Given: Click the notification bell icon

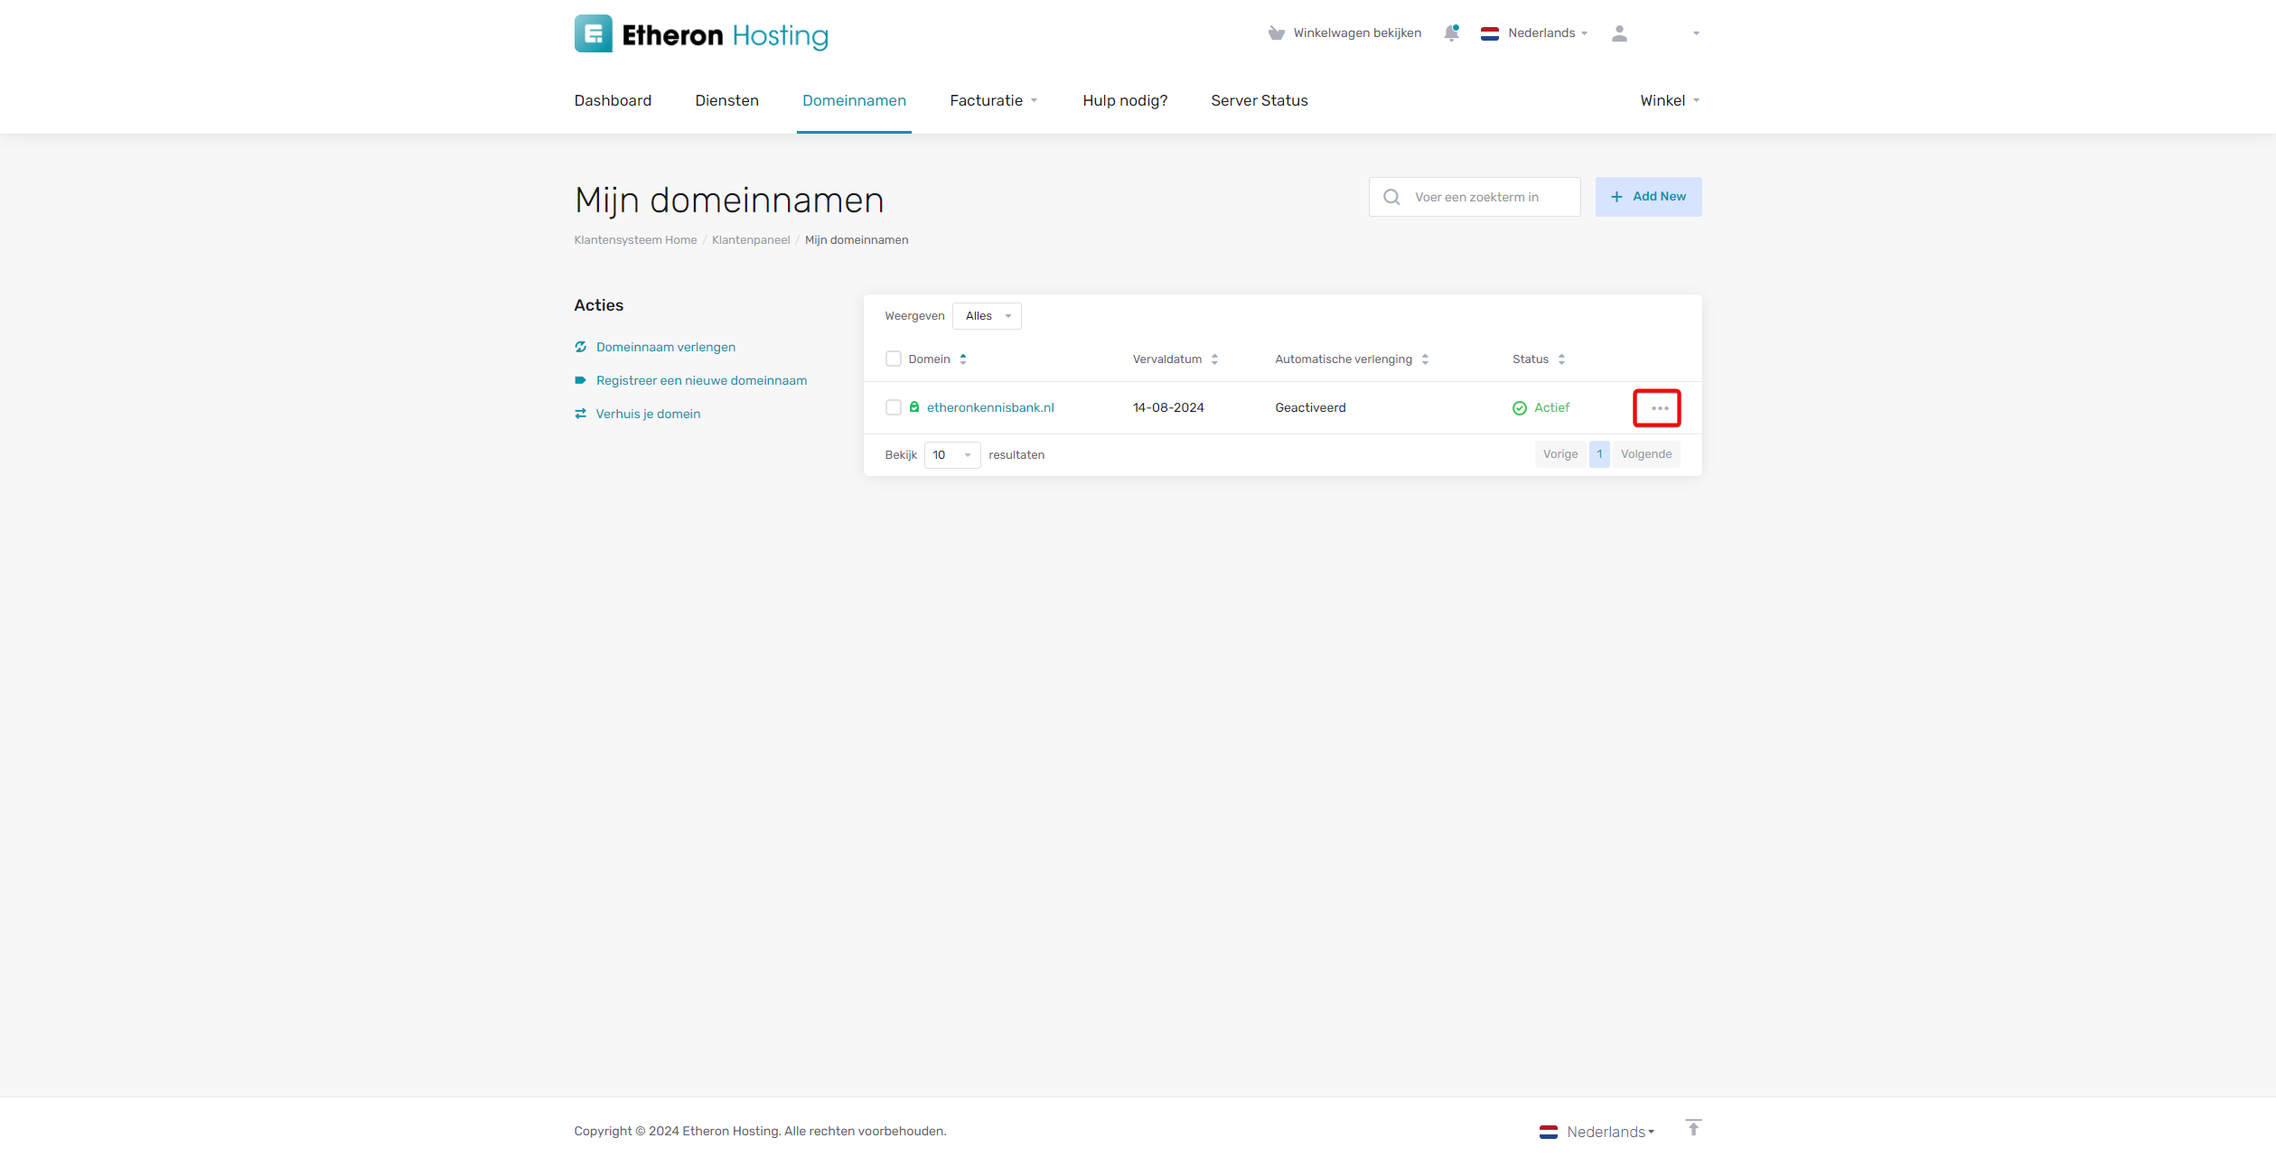Looking at the screenshot, I should coord(1451,33).
